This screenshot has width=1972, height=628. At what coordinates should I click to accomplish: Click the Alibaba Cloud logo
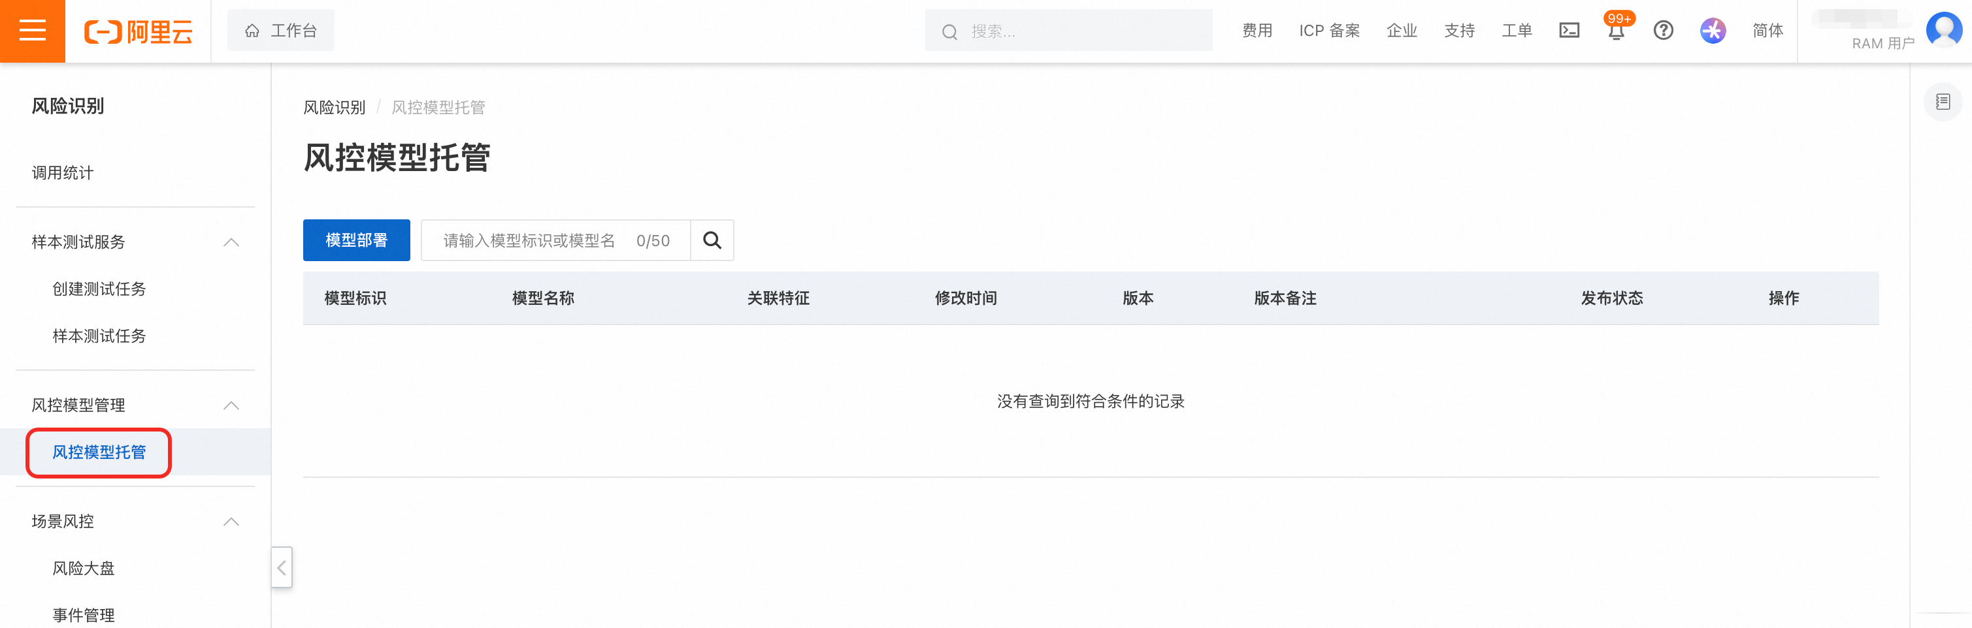138,31
